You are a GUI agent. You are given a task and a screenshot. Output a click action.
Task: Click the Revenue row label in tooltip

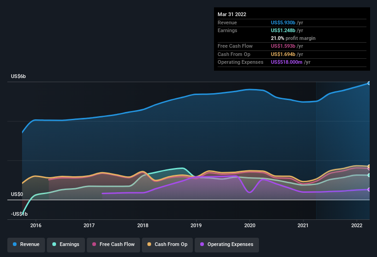coord(227,22)
